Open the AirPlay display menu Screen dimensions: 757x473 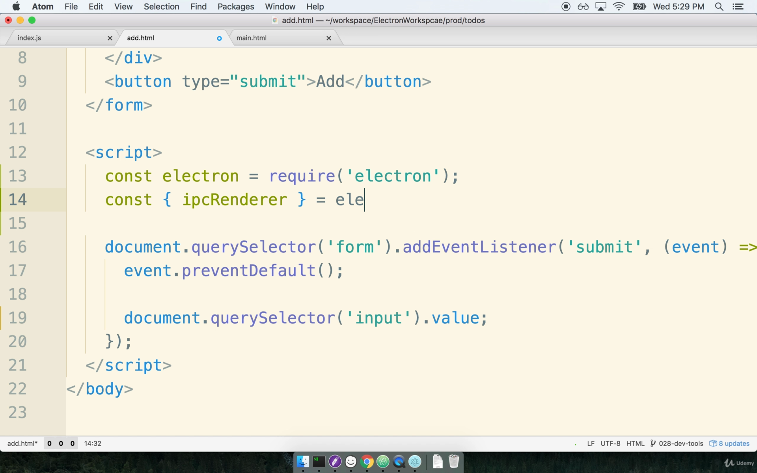600,7
